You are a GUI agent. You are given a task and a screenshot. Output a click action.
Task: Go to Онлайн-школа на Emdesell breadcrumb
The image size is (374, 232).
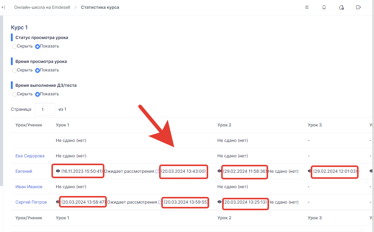[42, 7]
